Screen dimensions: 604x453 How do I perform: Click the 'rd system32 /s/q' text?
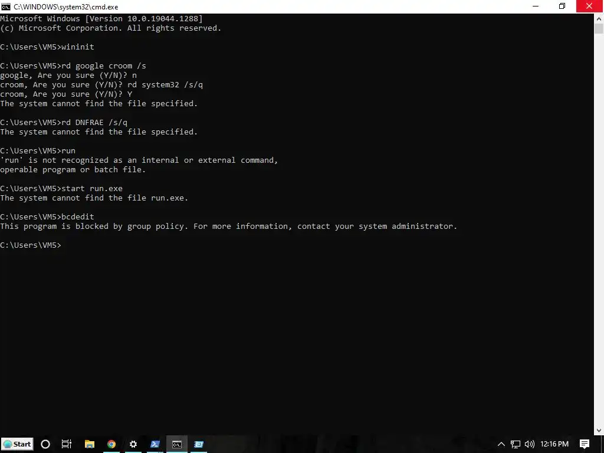pyautogui.click(x=165, y=84)
